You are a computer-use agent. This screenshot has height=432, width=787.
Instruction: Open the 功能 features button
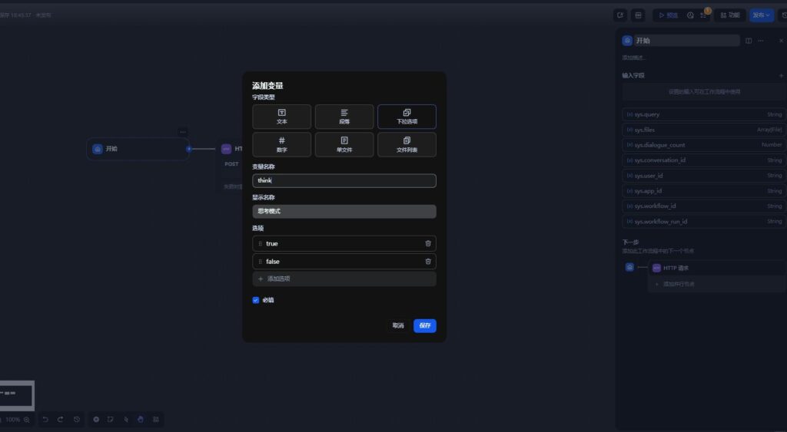point(730,15)
